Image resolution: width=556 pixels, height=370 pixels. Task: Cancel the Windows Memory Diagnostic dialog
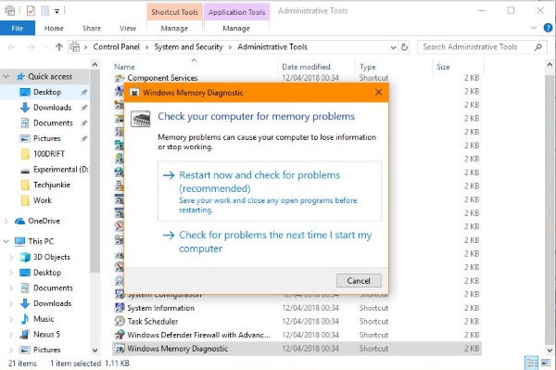pos(359,281)
